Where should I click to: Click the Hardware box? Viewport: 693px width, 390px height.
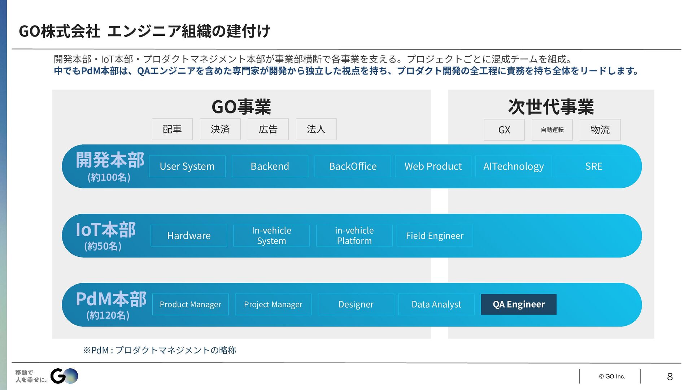[x=189, y=236]
